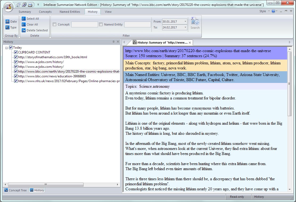Select the nhs.uk Online-pharmacies entry
Viewport: 296px width, 202px height.
(69, 81)
